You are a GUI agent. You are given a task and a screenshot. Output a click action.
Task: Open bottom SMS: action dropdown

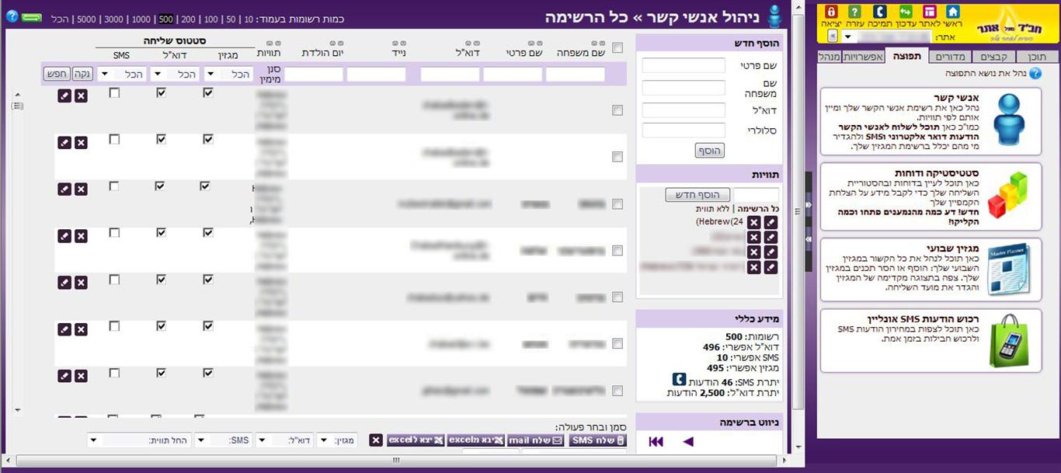coord(224,440)
